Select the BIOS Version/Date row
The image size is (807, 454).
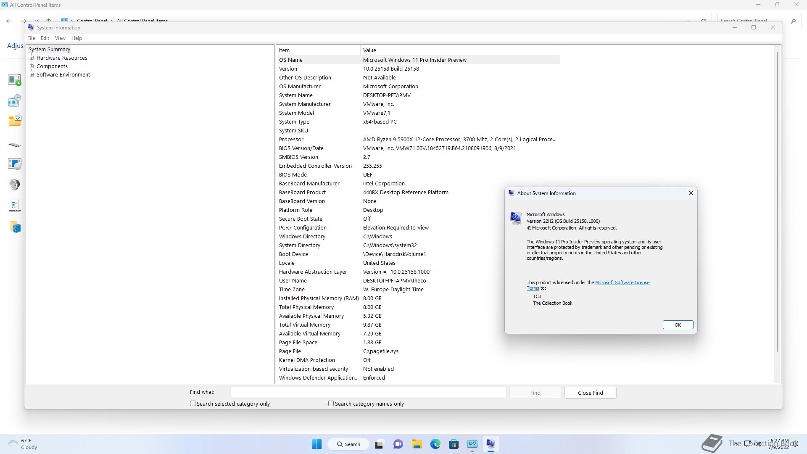tap(418, 148)
